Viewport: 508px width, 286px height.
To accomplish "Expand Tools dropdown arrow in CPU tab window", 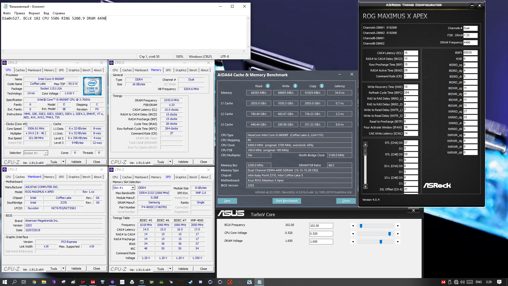I will coord(63,162).
